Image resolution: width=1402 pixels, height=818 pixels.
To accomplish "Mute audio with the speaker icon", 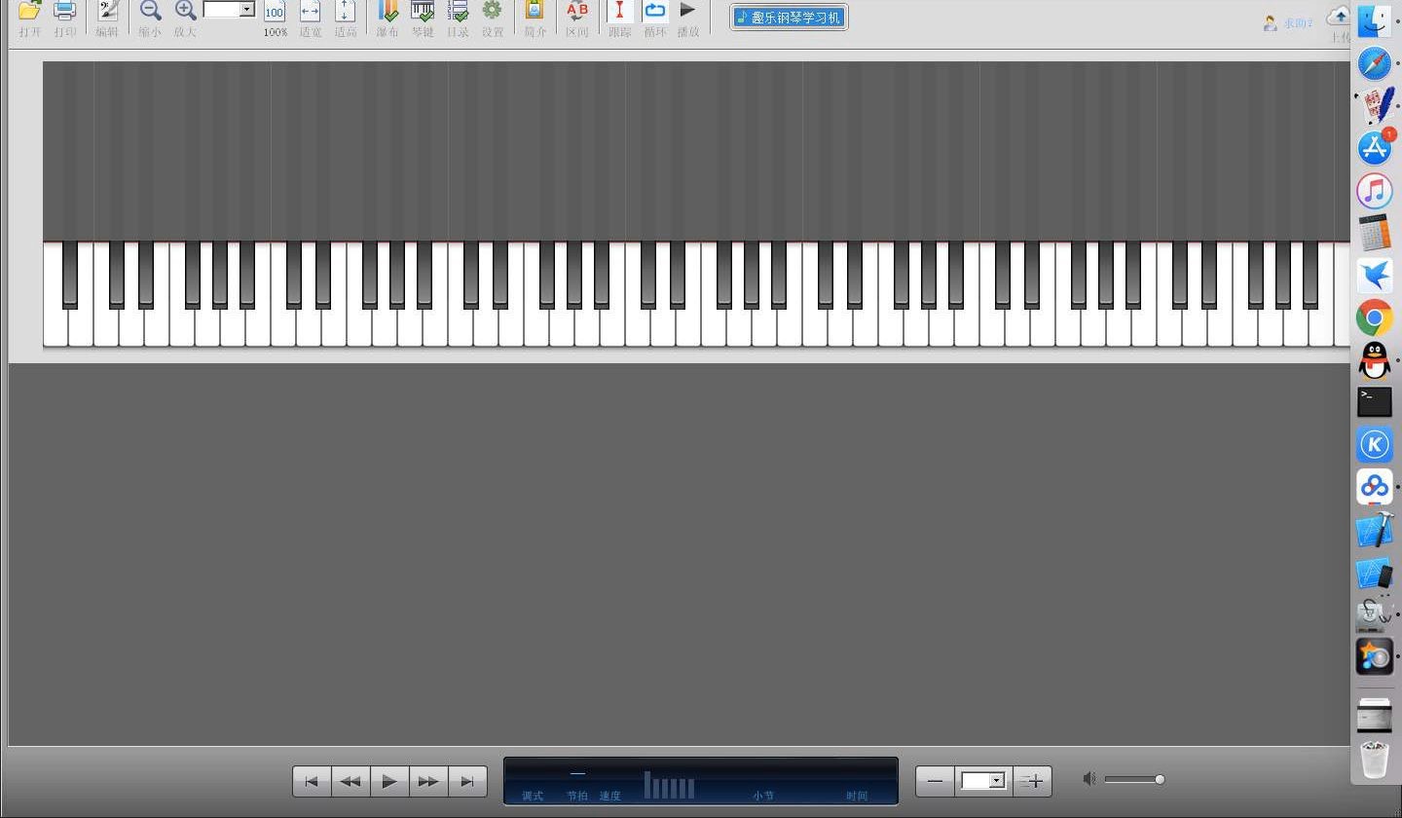I will coord(1089,778).
